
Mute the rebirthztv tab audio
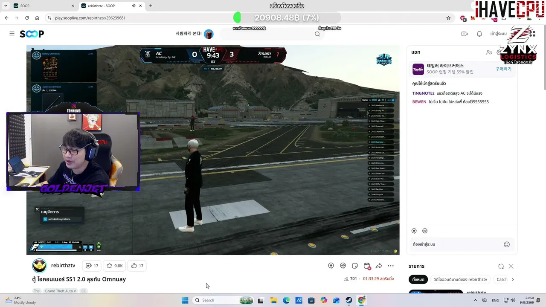pos(134,6)
